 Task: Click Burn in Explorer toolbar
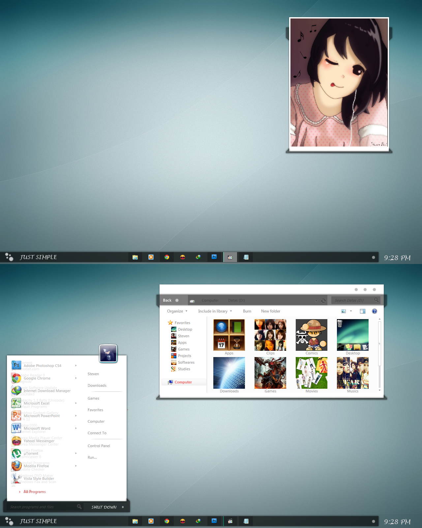247,311
